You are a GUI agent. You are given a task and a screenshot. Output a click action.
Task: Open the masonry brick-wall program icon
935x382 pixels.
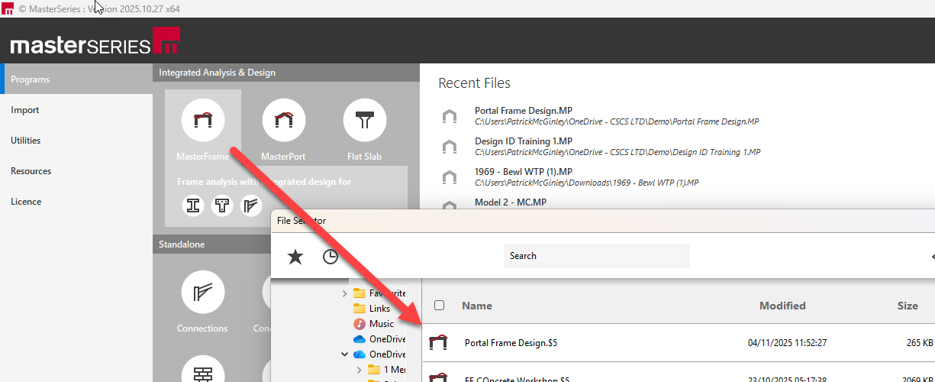click(x=203, y=373)
